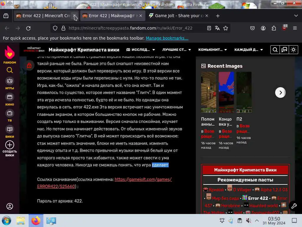Image resolution: width=302 pixels, height=227 pixels.
Task: Open П2 image title link
Action: (239, 119)
